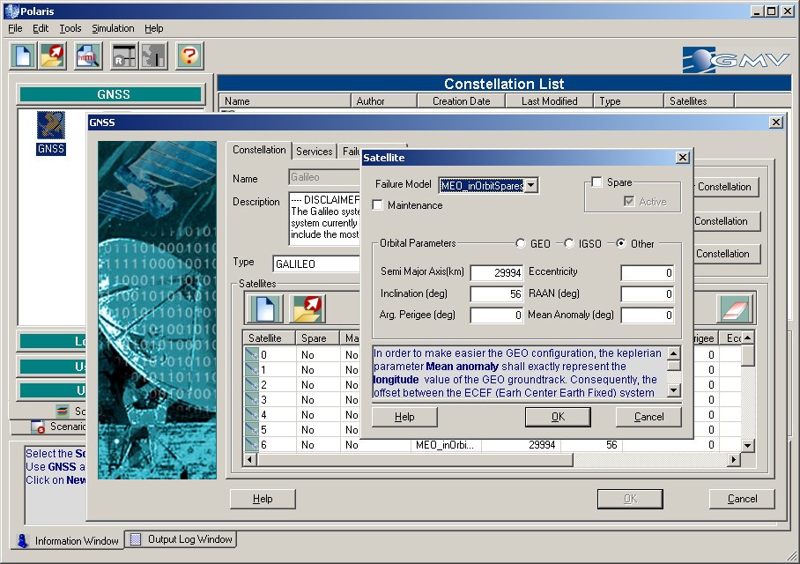Screen dimensions: 800x564
Task: Click the Last Modified column header
Action: (x=549, y=101)
